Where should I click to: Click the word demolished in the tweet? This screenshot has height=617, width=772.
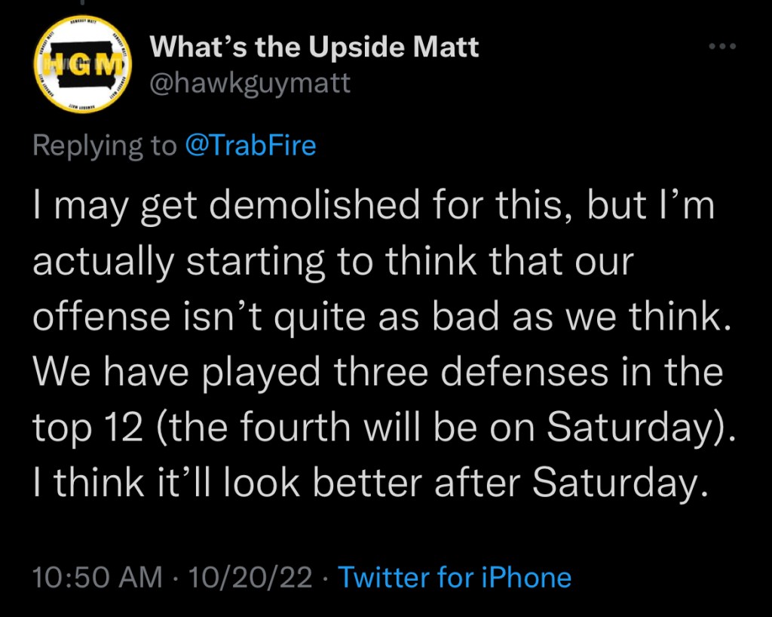pos(317,206)
